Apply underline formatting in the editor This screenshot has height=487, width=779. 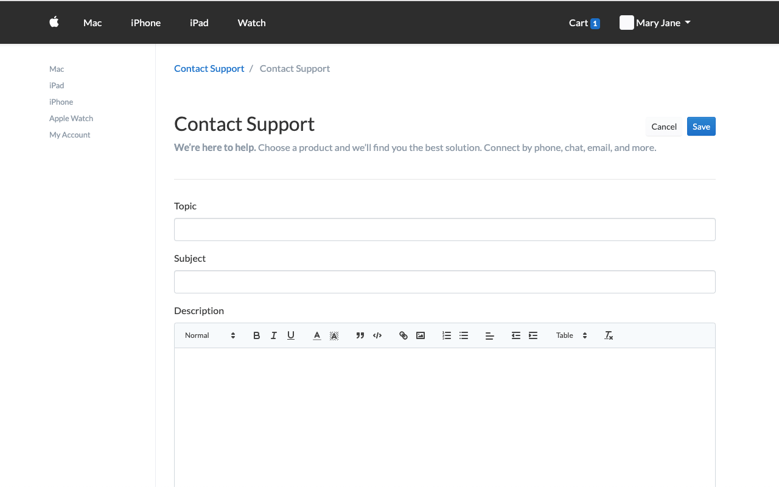click(x=290, y=335)
